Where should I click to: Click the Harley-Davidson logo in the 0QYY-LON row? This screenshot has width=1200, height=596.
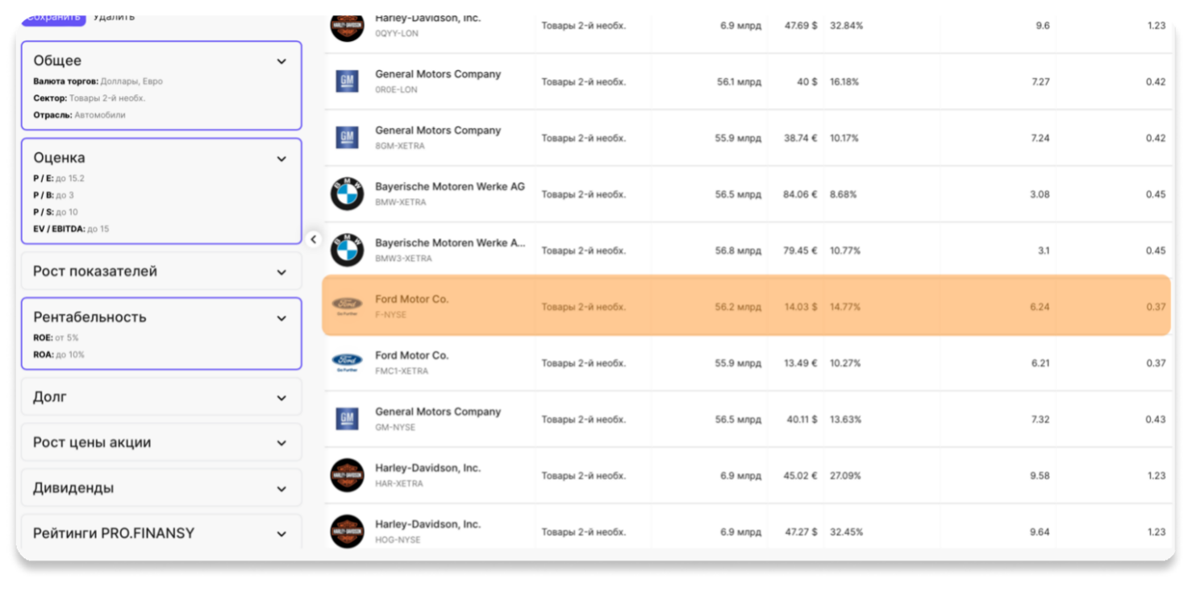[347, 26]
